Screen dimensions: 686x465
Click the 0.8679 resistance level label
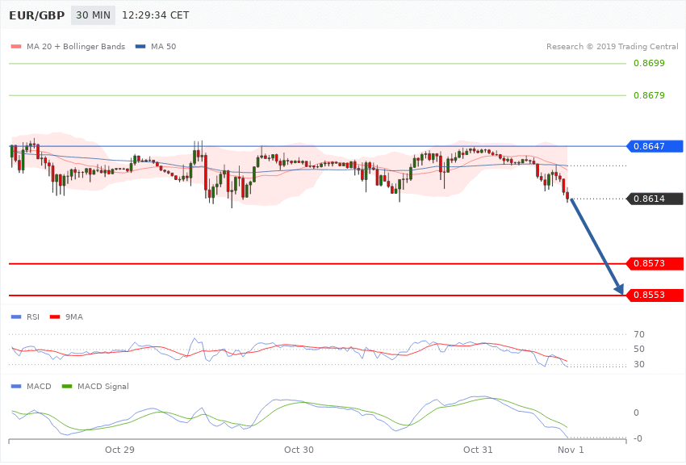(x=649, y=95)
